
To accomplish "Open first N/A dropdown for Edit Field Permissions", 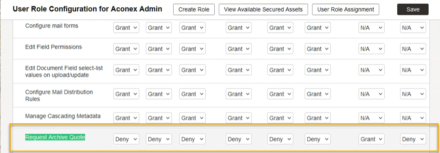I will click(x=372, y=49).
